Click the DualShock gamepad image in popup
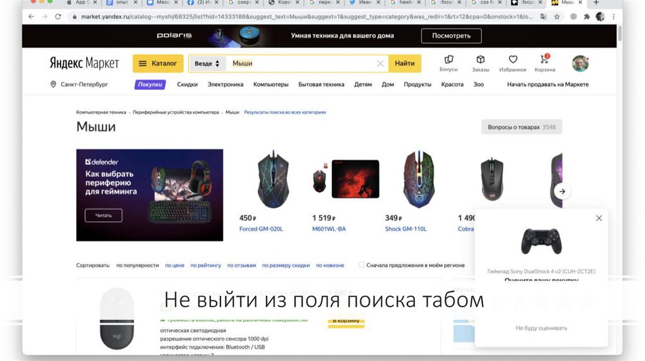Viewport: 645px width, 361px height. (x=541, y=241)
